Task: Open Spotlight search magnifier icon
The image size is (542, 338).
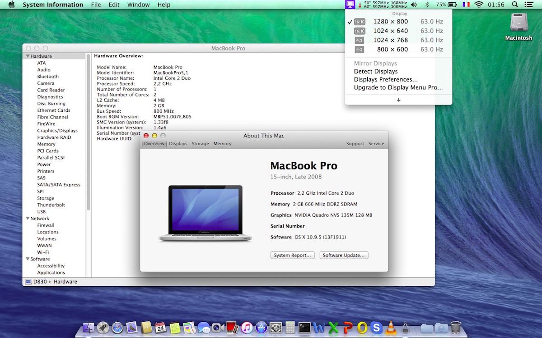Action: pos(515,5)
